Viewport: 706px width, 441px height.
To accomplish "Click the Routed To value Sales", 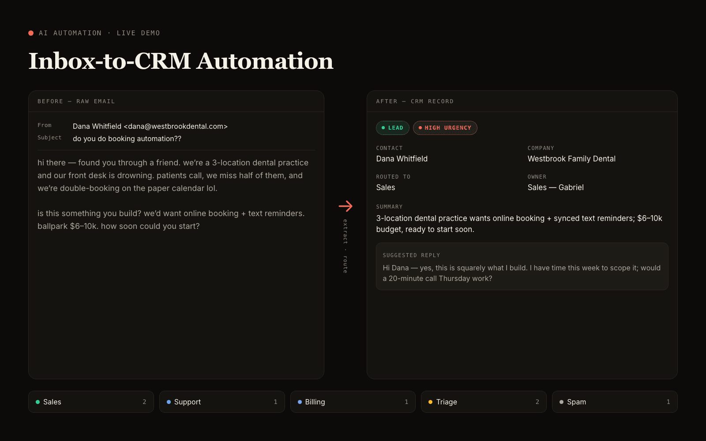I will coord(386,187).
